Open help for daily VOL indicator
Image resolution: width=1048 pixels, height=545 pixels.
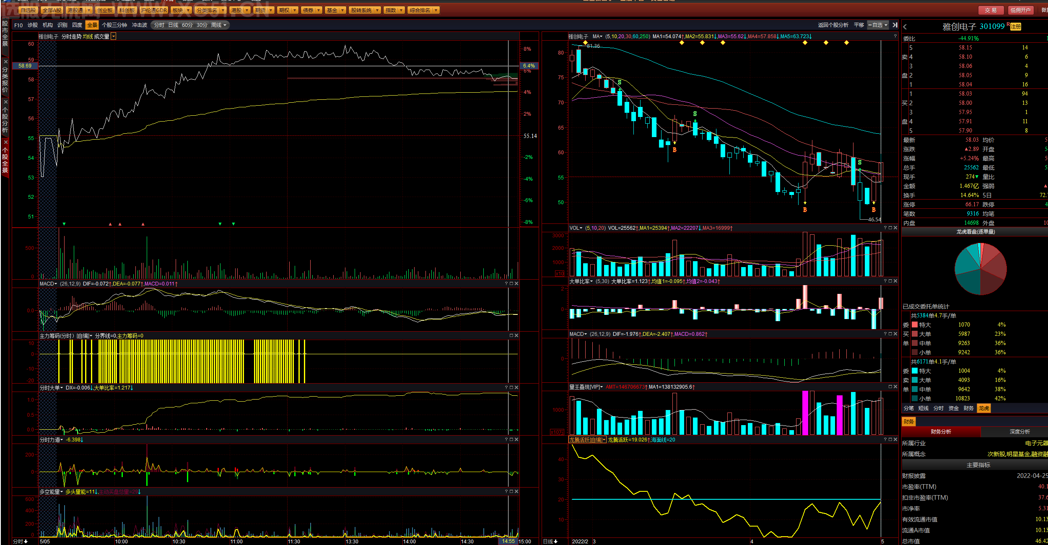(x=885, y=228)
